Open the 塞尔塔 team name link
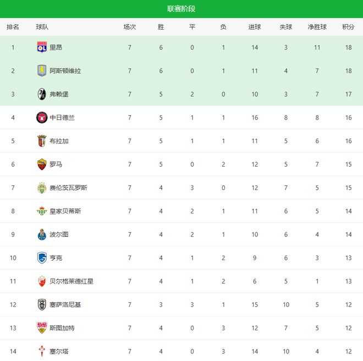This screenshot has width=363, height=361. pos(59,351)
